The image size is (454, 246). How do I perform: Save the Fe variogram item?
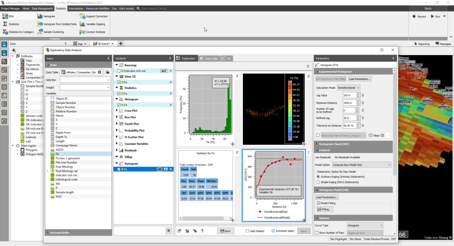pyautogui.click(x=166, y=169)
